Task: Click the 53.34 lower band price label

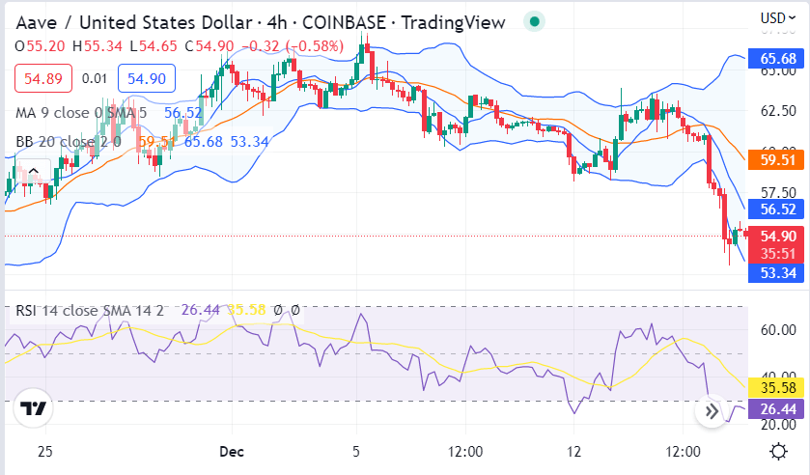Action: tap(776, 272)
